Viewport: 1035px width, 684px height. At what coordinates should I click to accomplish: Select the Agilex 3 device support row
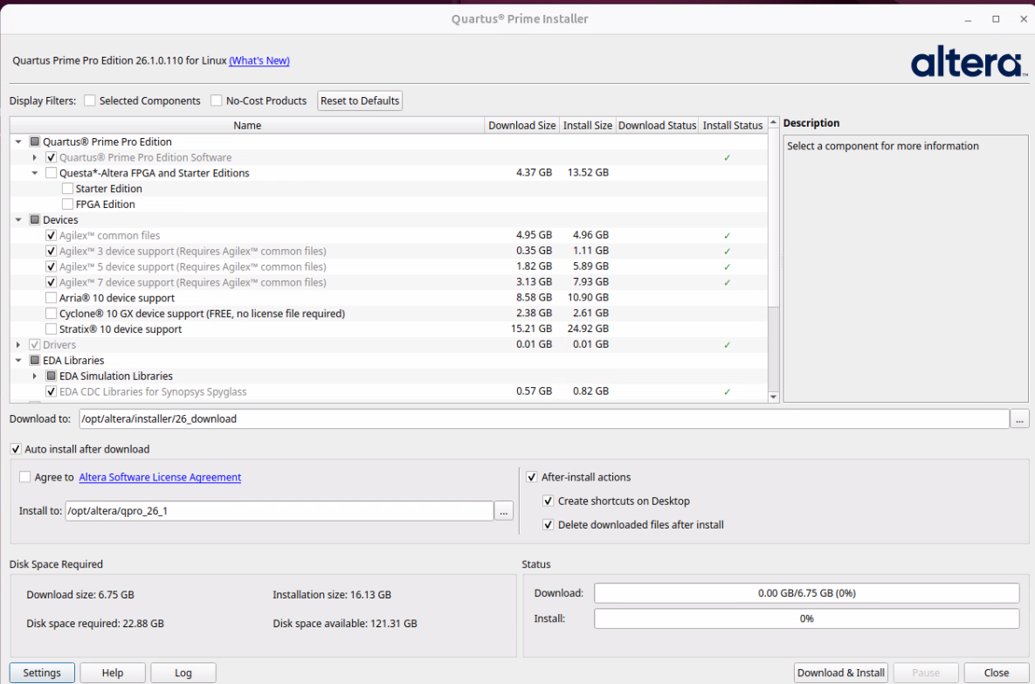389,251
